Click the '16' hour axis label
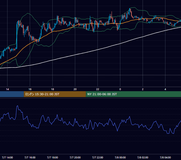Screen dimensions: 181x160 tap(30, 89)
